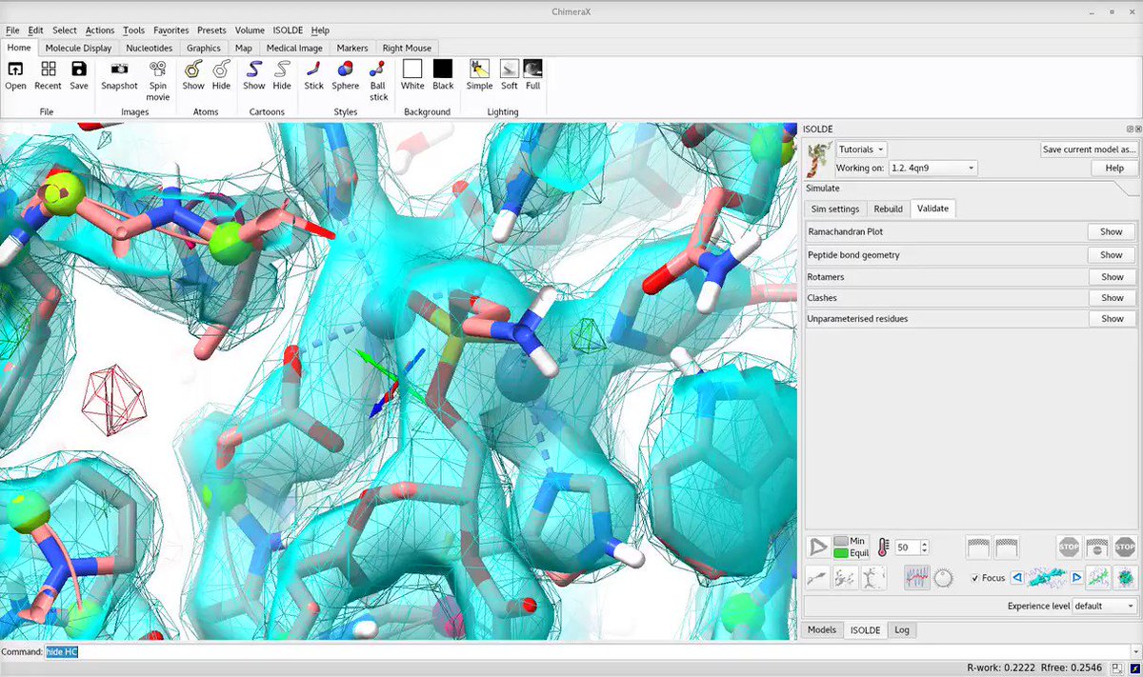Set Soft lighting

pyautogui.click(x=510, y=69)
